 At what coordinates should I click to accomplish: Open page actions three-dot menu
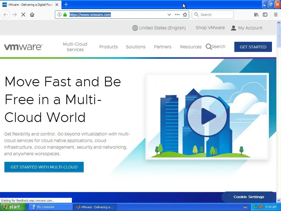pyautogui.click(x=177, y=15)
